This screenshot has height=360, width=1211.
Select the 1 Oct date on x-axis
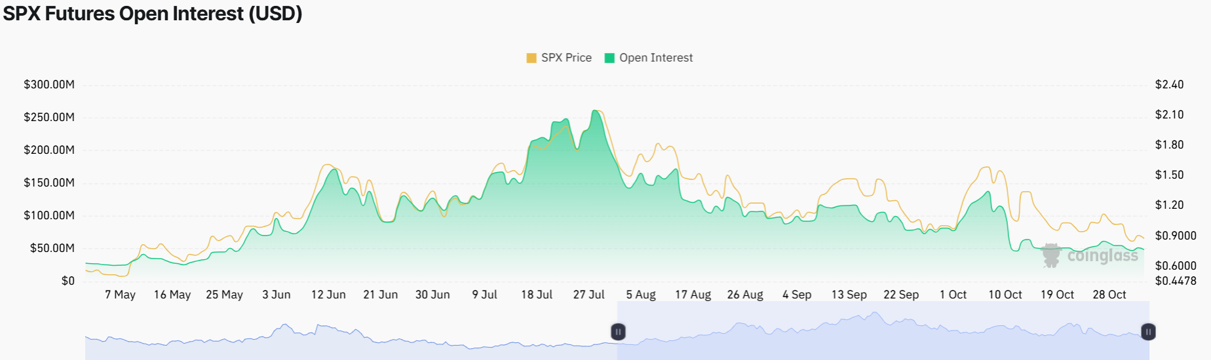tap(953, 295)
